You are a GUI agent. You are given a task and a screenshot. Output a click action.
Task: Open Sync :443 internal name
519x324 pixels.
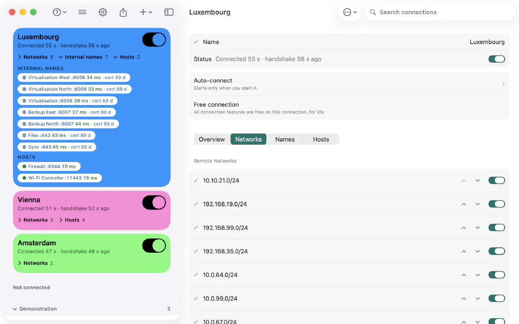[57, 147]
